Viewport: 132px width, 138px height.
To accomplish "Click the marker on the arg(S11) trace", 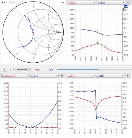I will point(96,119).
